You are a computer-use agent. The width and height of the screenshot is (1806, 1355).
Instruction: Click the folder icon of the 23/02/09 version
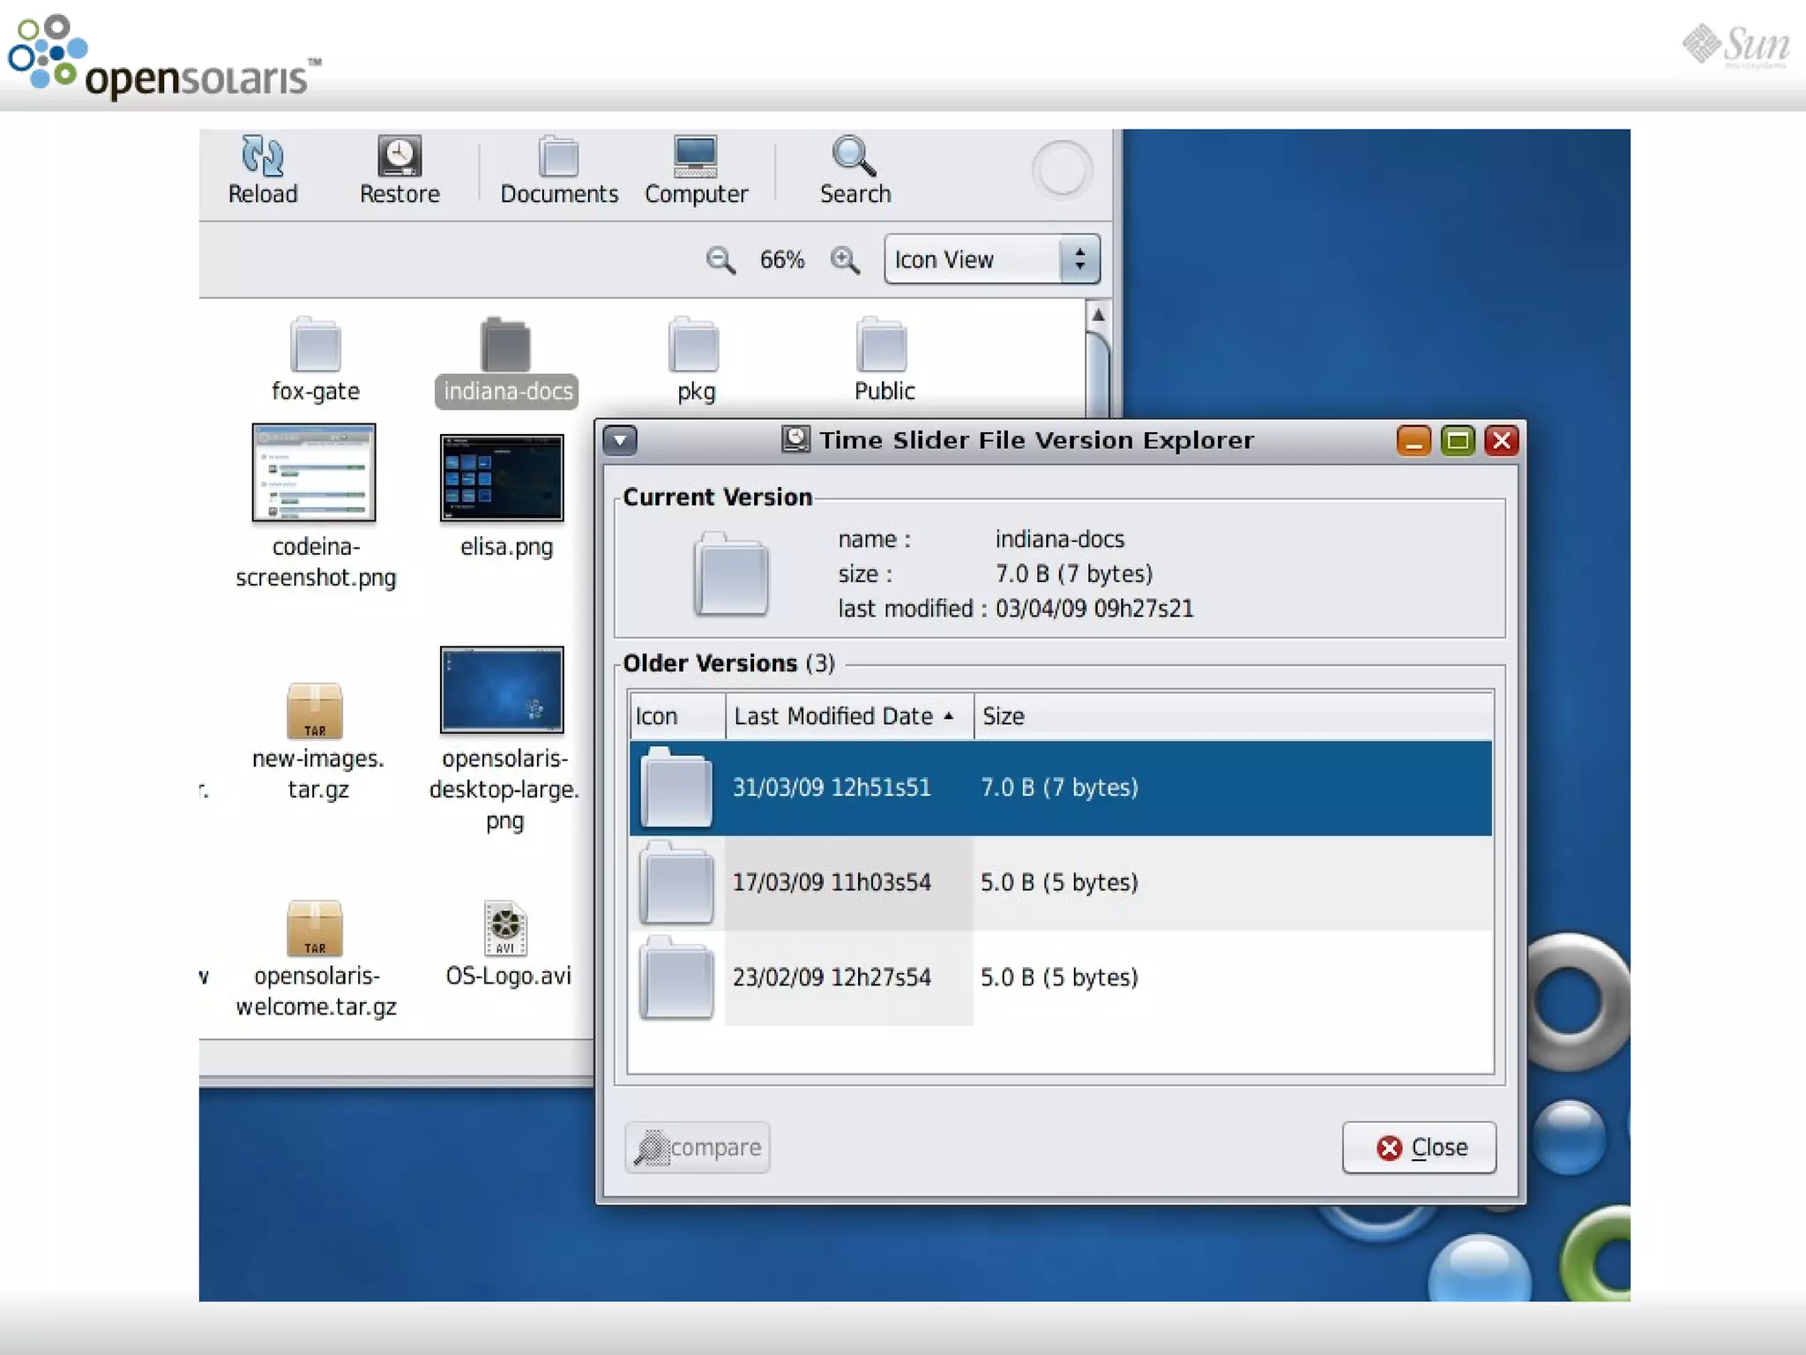tap(676, 977)
